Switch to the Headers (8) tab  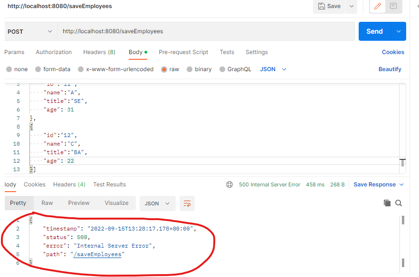(99, 52)
